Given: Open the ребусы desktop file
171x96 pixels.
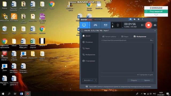Looking at the screenshot, I should pos(42,42).
